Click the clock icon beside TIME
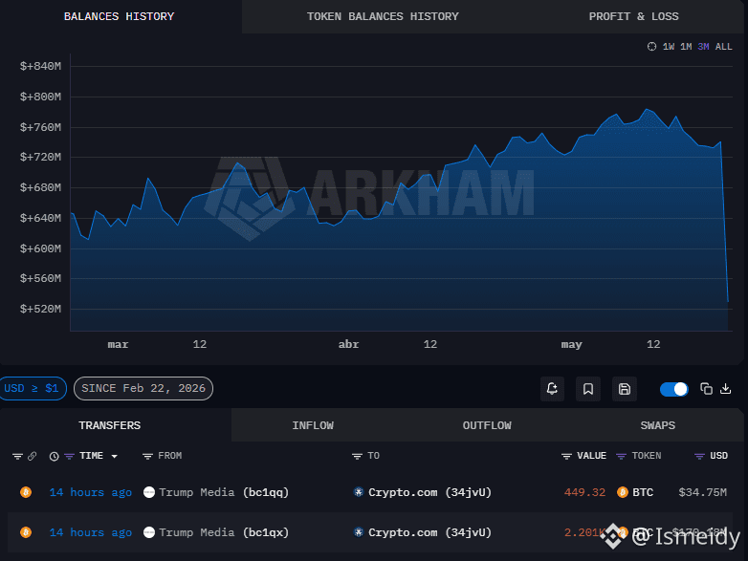Screen dimensions: 748x561 tap(54, 456)
